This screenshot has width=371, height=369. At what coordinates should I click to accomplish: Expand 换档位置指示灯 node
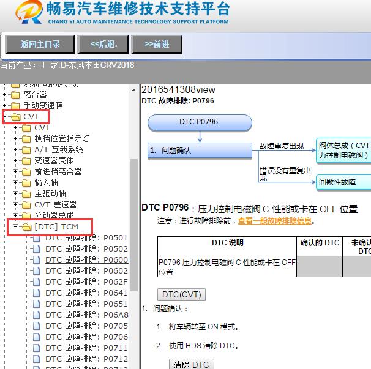16,139
